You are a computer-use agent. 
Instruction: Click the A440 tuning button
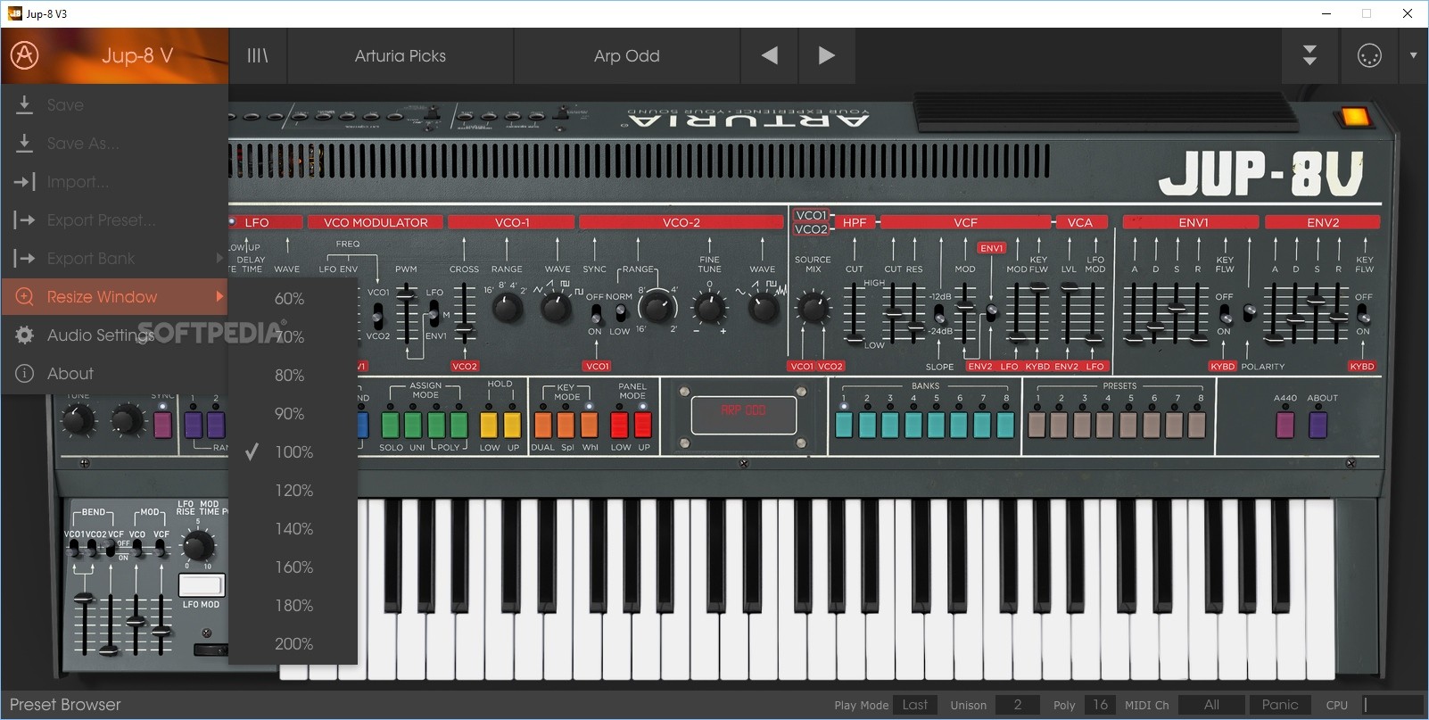pyautogui.click(x=1284, y=424)
